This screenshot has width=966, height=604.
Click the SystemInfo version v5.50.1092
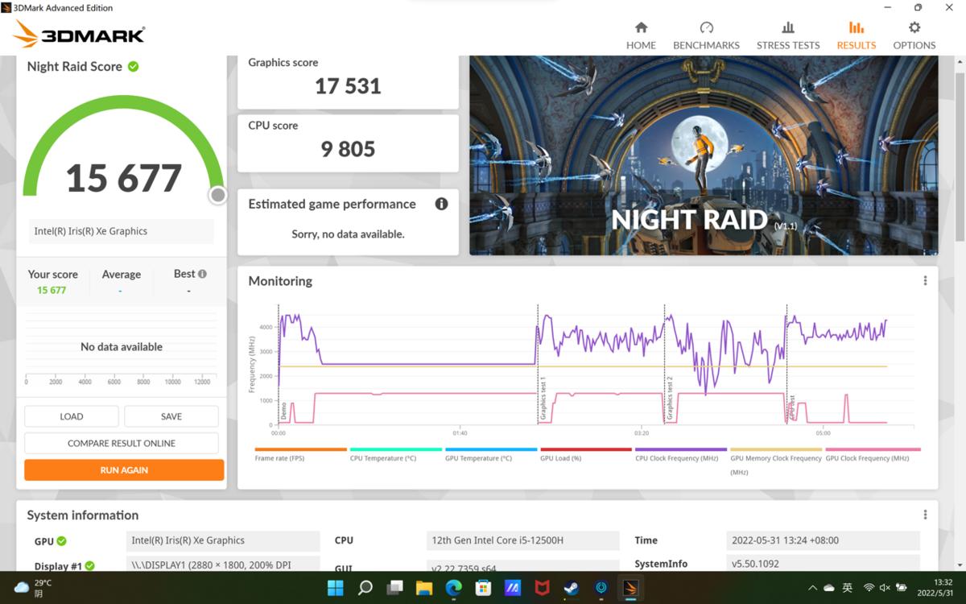pos(823,564)
